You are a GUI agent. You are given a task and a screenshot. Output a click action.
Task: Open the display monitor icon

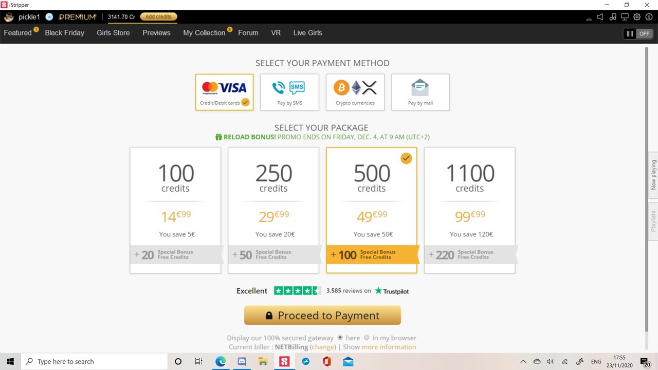pyautogui.click(x=625, y=17)
